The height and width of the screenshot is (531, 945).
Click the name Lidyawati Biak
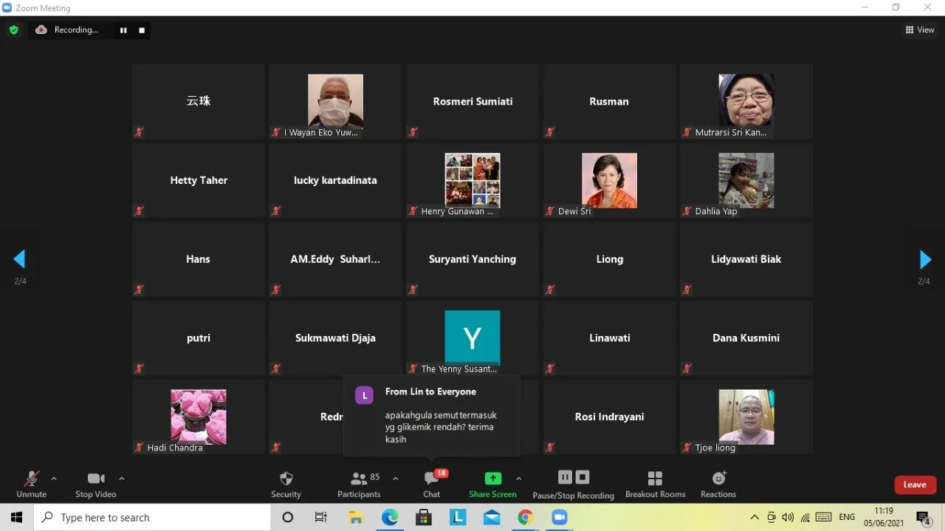746,259
